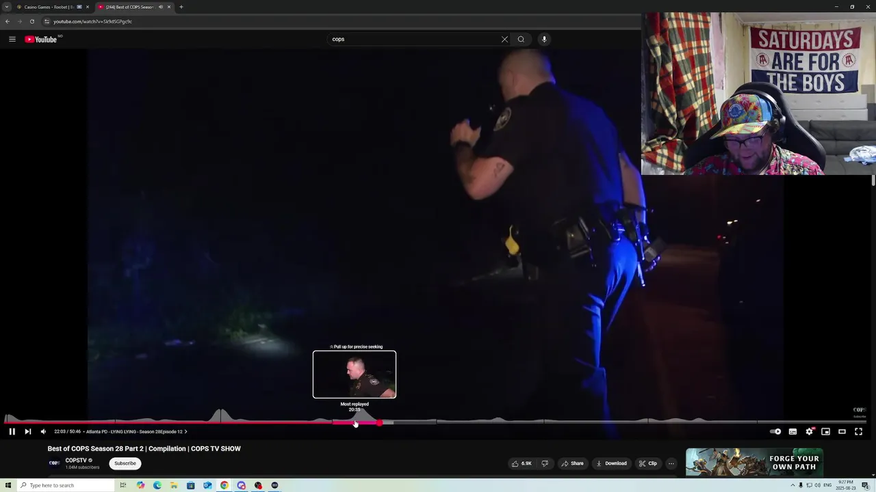
Task: Subscribe to the COPSTV channel
Action: 125,463
